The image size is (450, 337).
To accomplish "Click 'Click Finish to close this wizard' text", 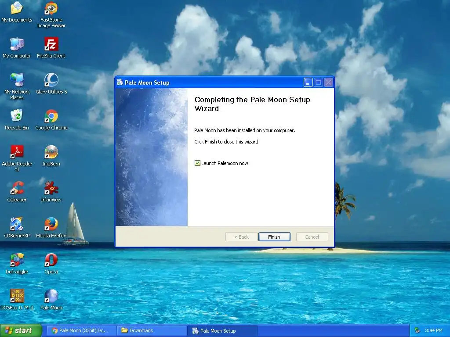I will [x=227, y=142].
